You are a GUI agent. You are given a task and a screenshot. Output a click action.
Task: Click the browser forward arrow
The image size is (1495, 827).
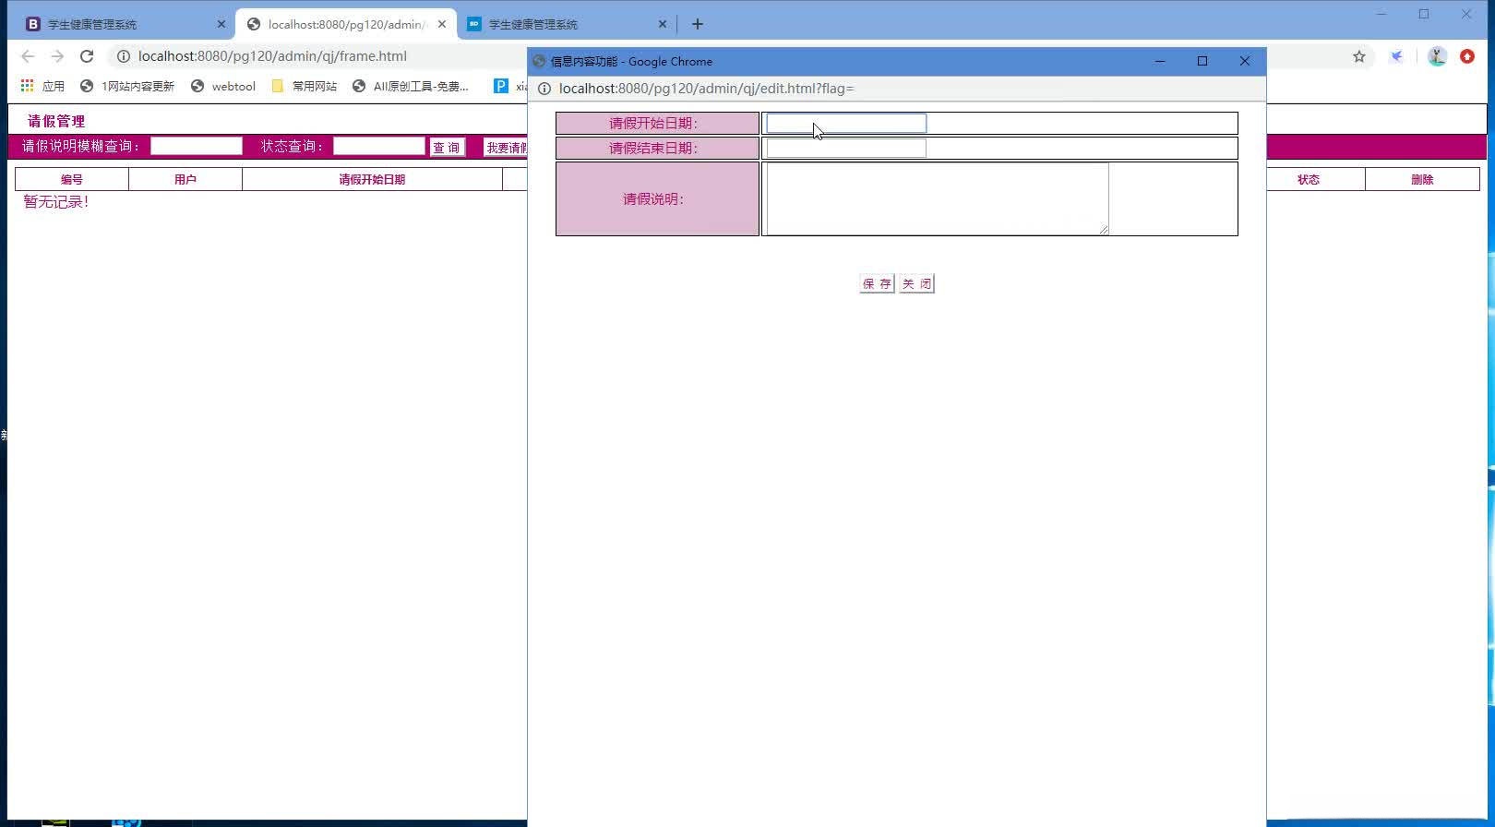point(57,56)
